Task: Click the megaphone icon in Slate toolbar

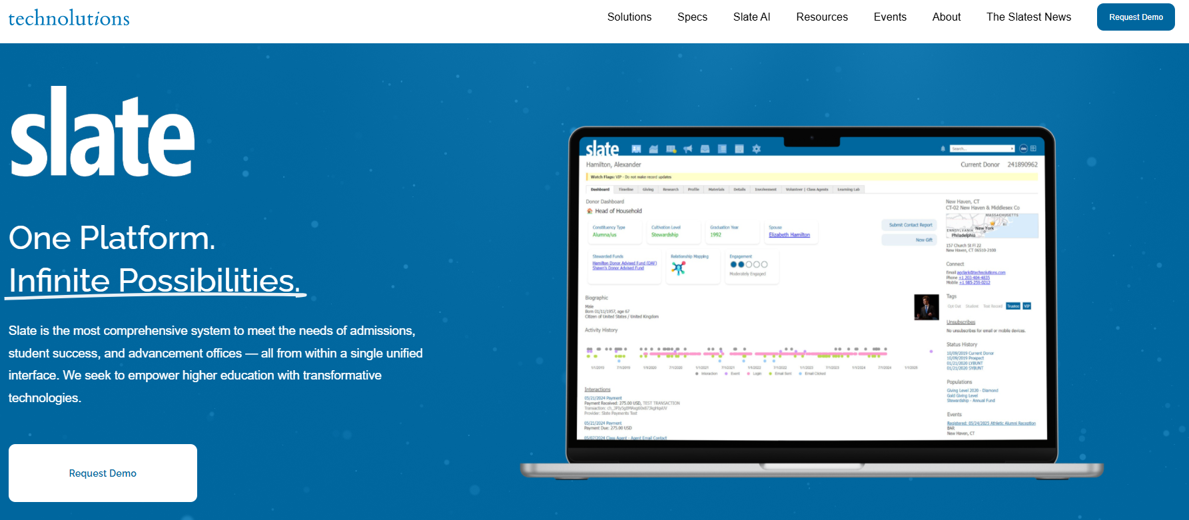Action: [687, 149]
